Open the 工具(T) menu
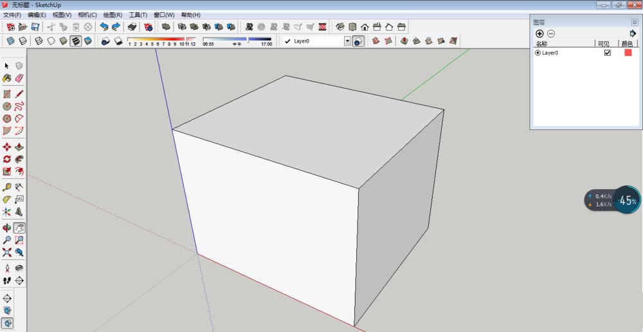The image size is (643, 332). tap(138, 15)
